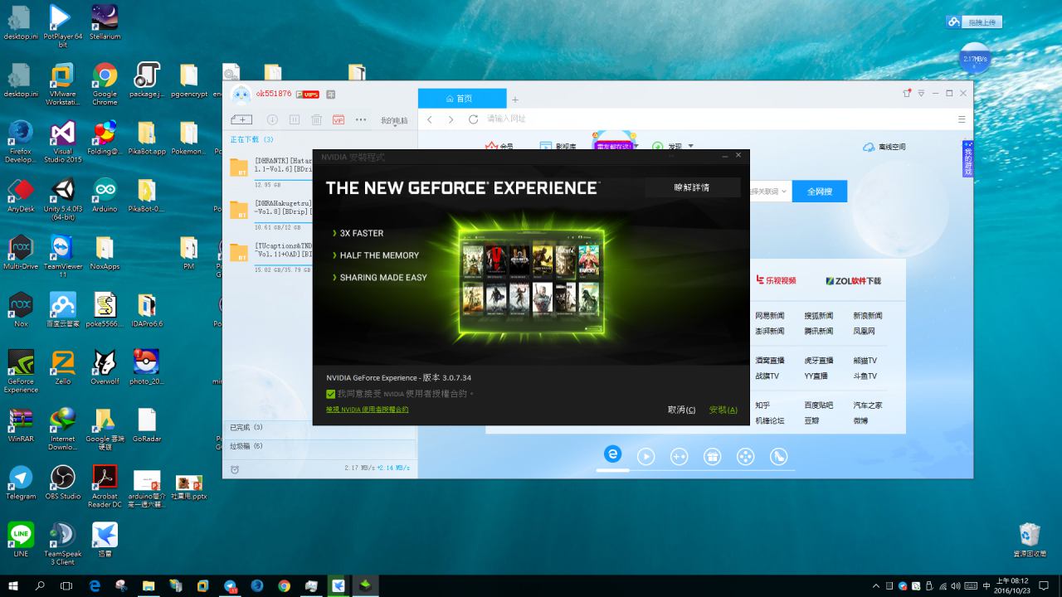The height and width of the screenshot is (597, 1062).
Task: Click the Windows Start button
Action: (14, 585)
